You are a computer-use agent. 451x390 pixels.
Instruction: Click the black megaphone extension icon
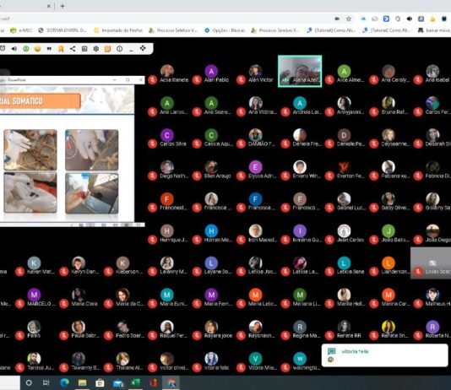click(x=410, y=19)
